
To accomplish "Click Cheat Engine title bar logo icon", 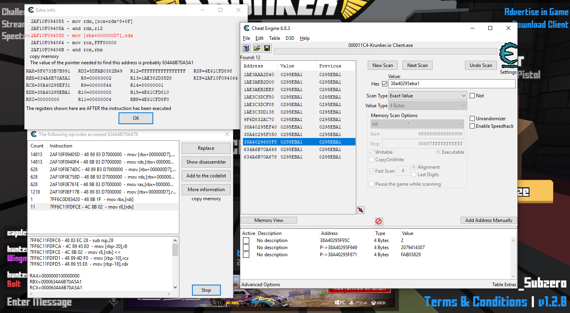I will tap(246, 28).
